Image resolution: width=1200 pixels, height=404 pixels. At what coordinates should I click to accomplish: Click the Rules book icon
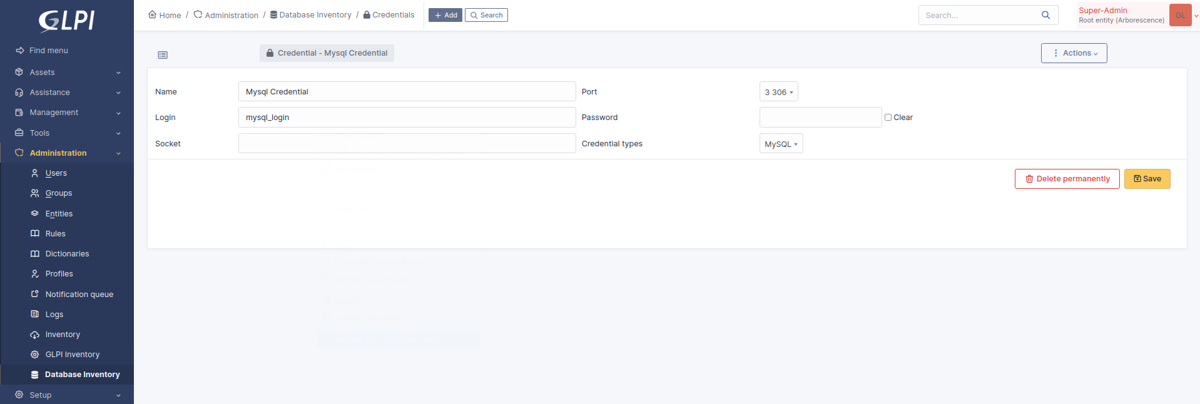(x=35, y=234)
